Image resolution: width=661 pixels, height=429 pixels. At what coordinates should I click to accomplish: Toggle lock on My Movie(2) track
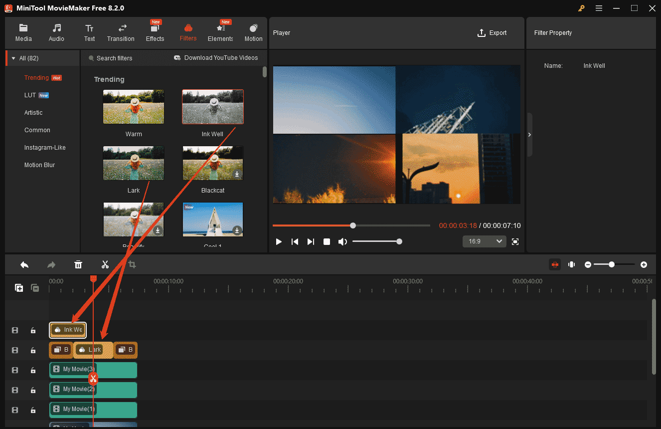pos(33,390)
